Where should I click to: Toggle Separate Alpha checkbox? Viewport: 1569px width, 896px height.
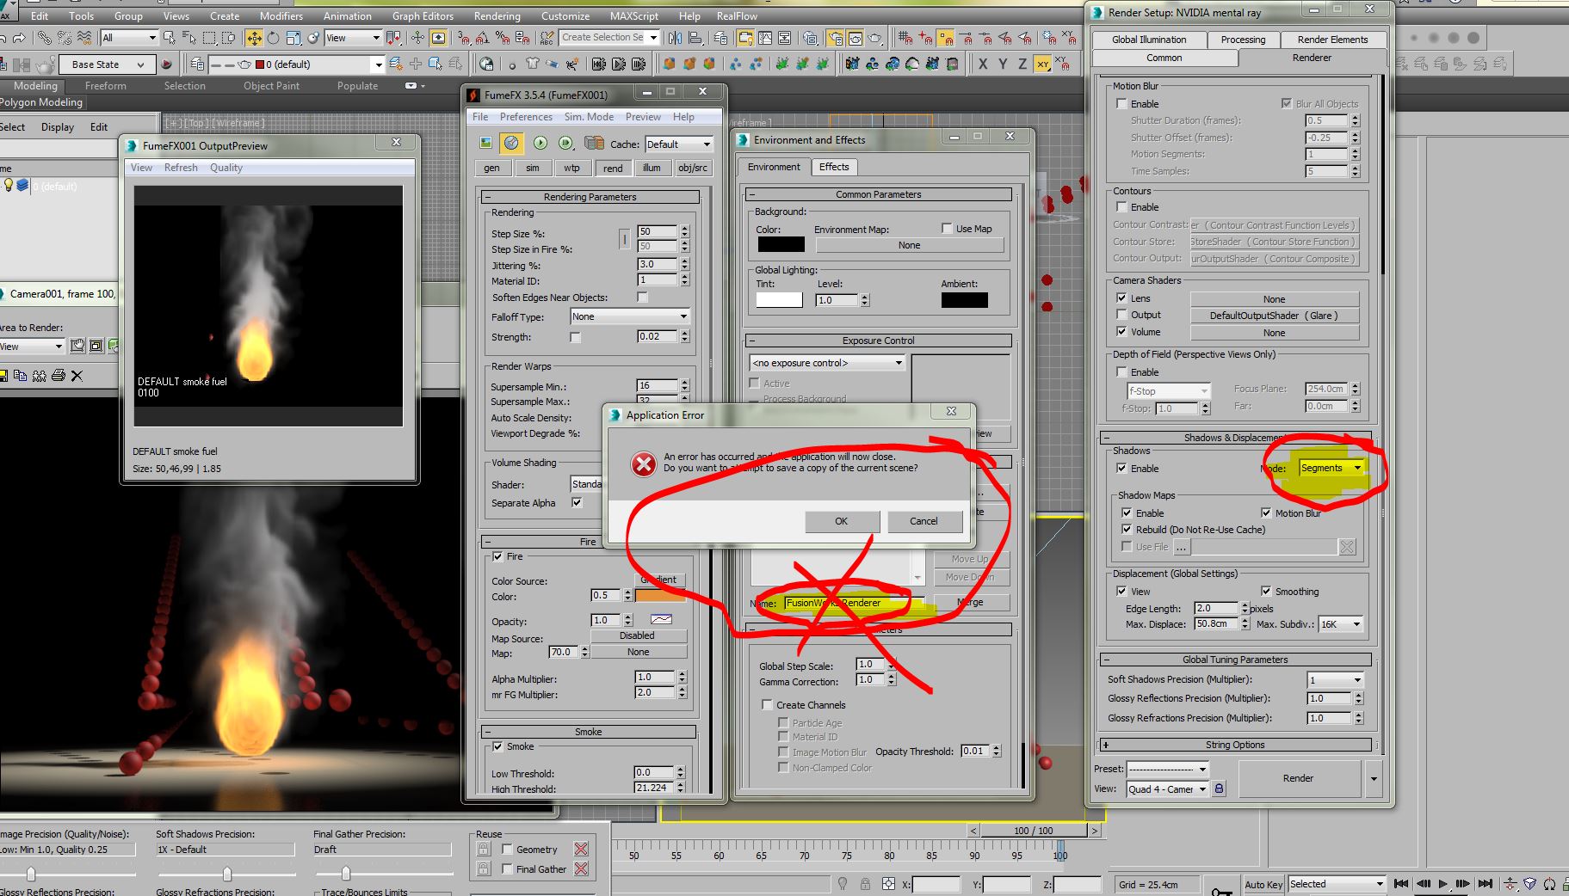pos(577,503)
